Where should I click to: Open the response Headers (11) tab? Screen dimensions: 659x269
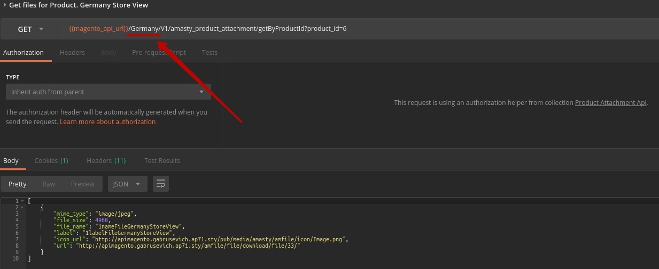pyautogui.click(x=106, y=161)
